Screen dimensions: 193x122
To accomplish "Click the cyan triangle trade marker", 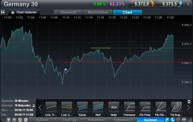I will 66,69.
